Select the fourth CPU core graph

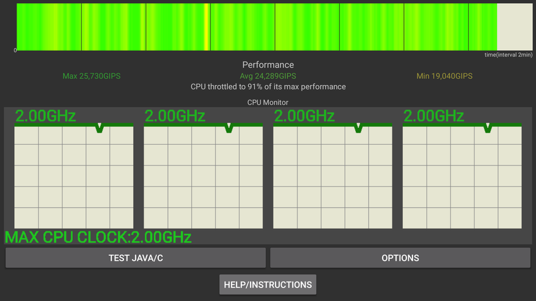(462, 176)
